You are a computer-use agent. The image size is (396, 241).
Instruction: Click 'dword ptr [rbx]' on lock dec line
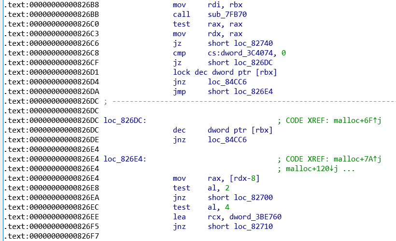pos(244,72)
